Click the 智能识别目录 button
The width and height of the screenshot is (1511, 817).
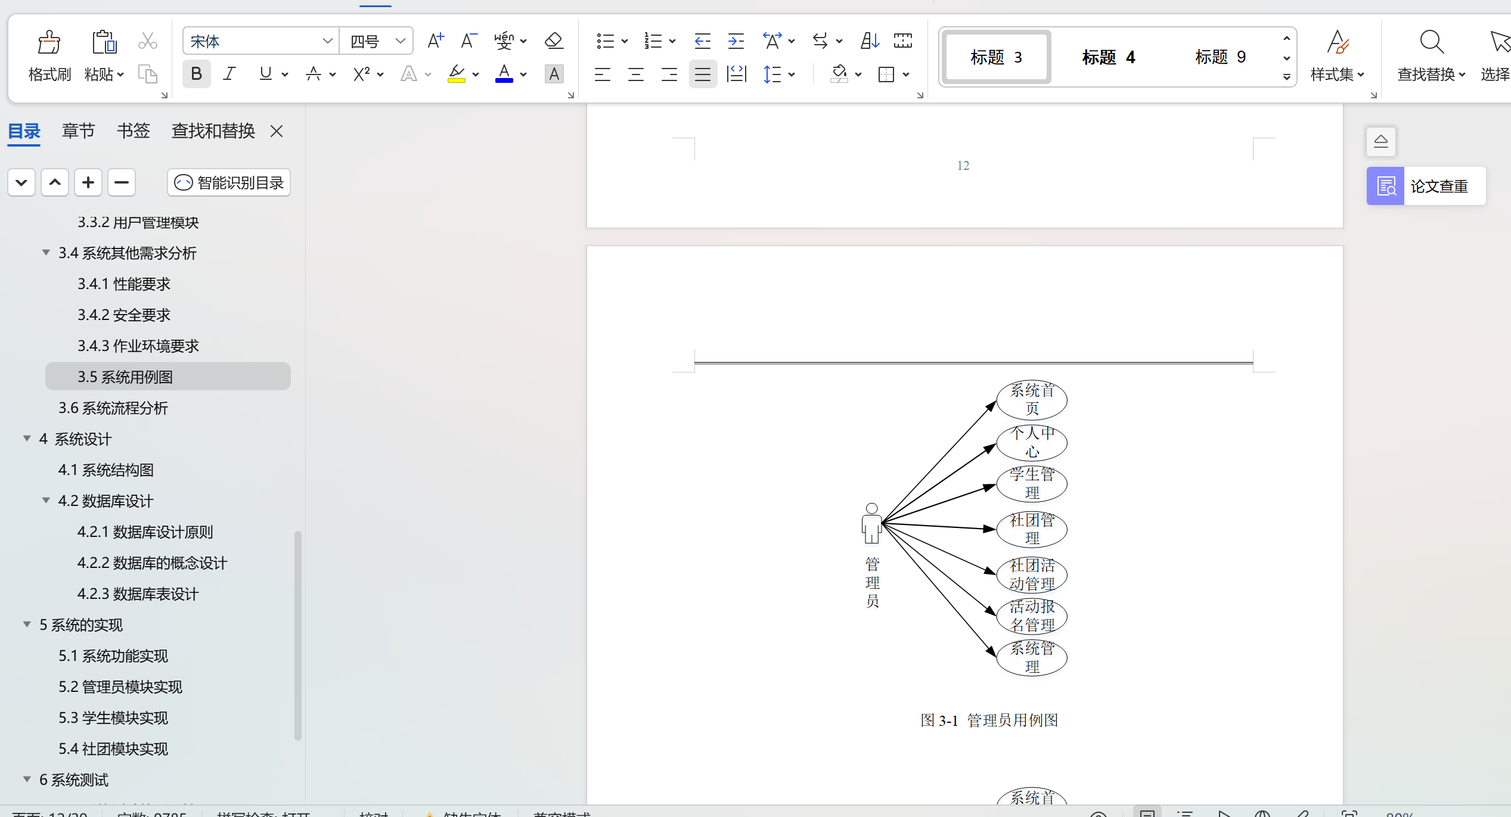click(x=229, y=183)
